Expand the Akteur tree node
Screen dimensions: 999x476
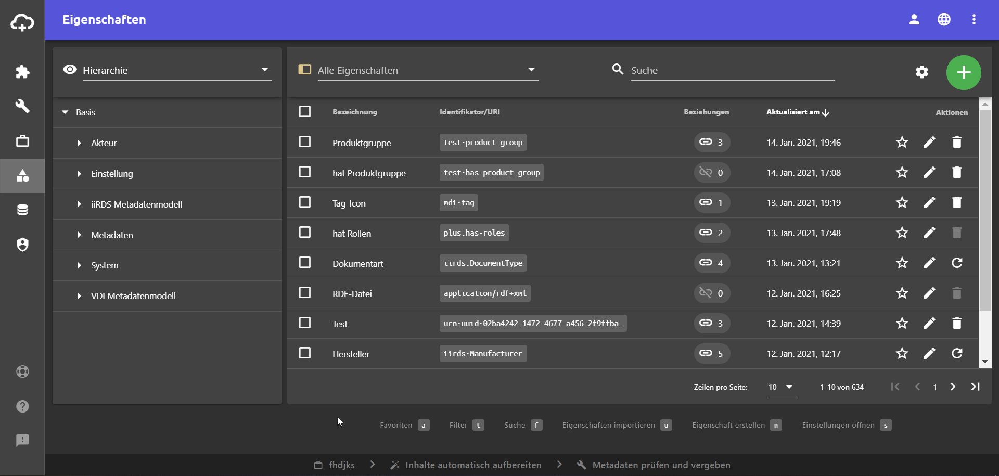click(79, 143)
